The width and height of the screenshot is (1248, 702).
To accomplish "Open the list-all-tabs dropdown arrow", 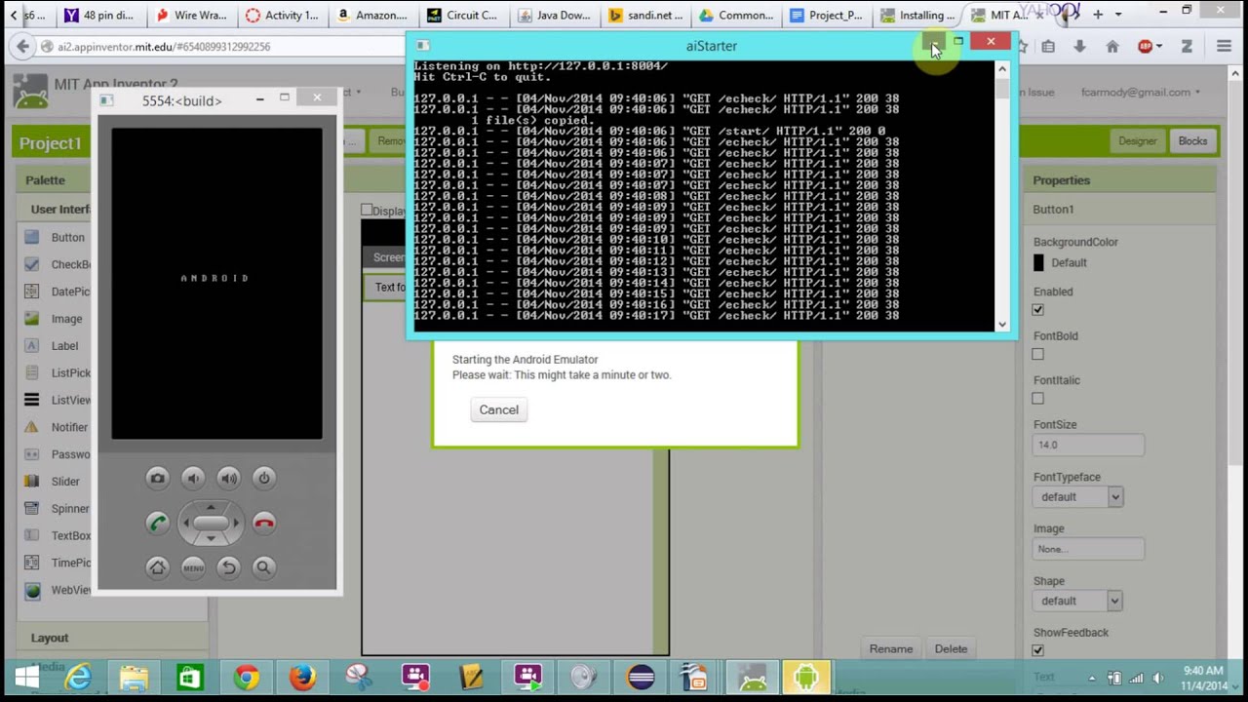I will (x=1117, y=15).
